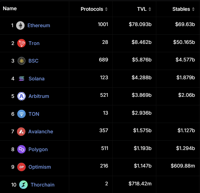
Task: Click Ethereum's $78.093b TVL cell
Action: (140, 24)
